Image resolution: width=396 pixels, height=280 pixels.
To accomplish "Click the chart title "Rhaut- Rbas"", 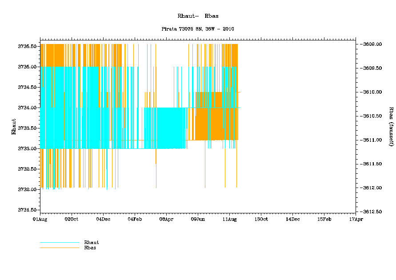I will pyautogui.click(x=198, y=16).
